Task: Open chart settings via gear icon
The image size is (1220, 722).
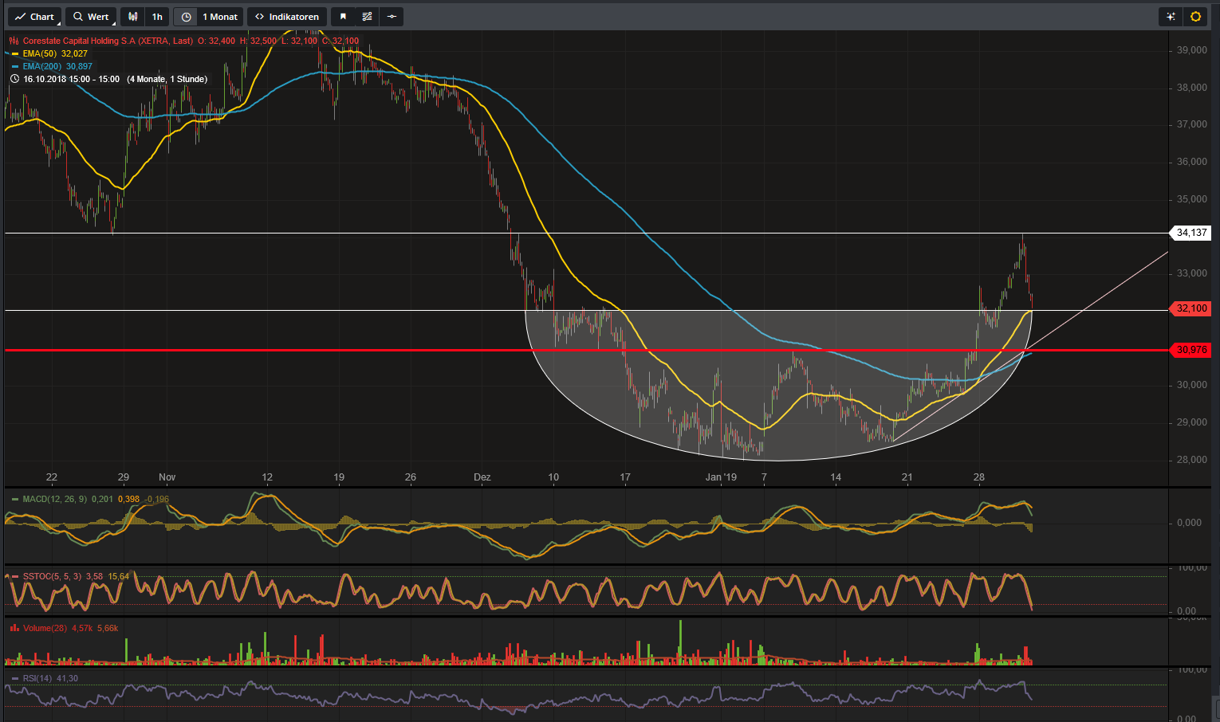Action: [1194, 16]
